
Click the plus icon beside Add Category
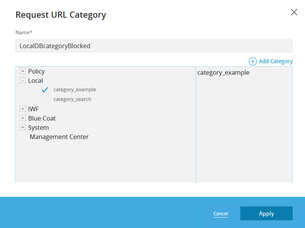[x=253, y=61]
